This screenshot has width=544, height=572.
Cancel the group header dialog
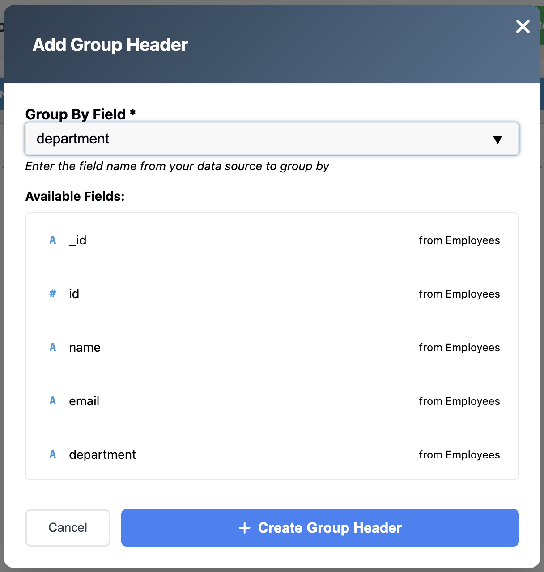coord(68,528)
